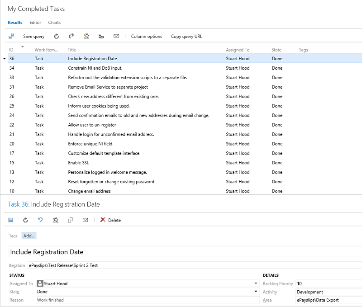Screen dimensions: 362x307
Task: Click ID 34 in the results list
Action: click(12, 68)
